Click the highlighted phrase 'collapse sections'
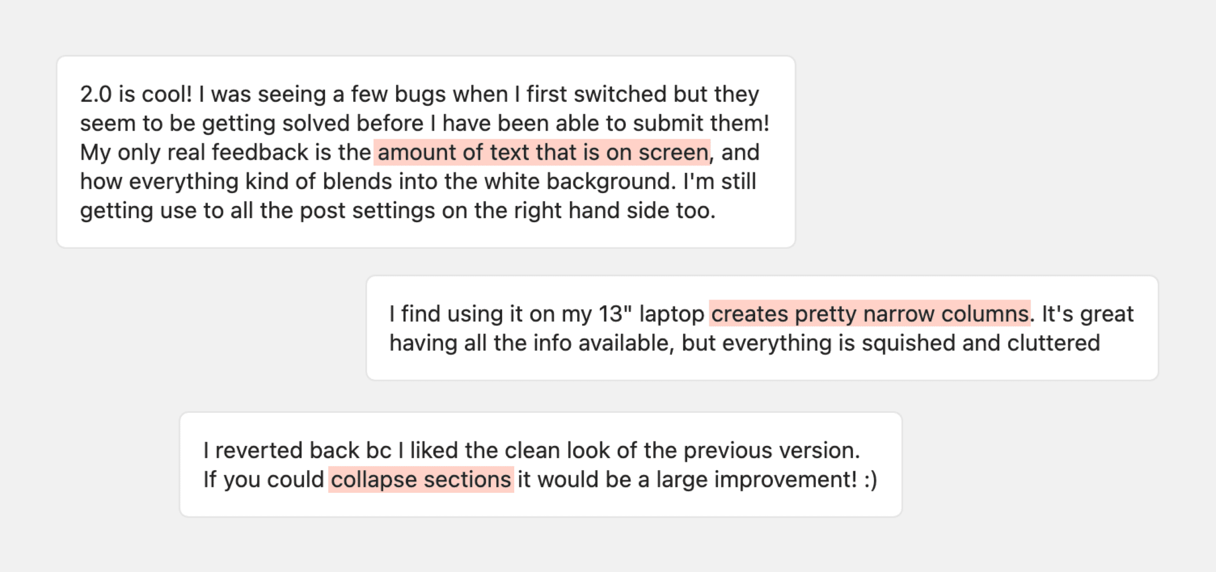The image size is (1216, 572). [421, 479]
